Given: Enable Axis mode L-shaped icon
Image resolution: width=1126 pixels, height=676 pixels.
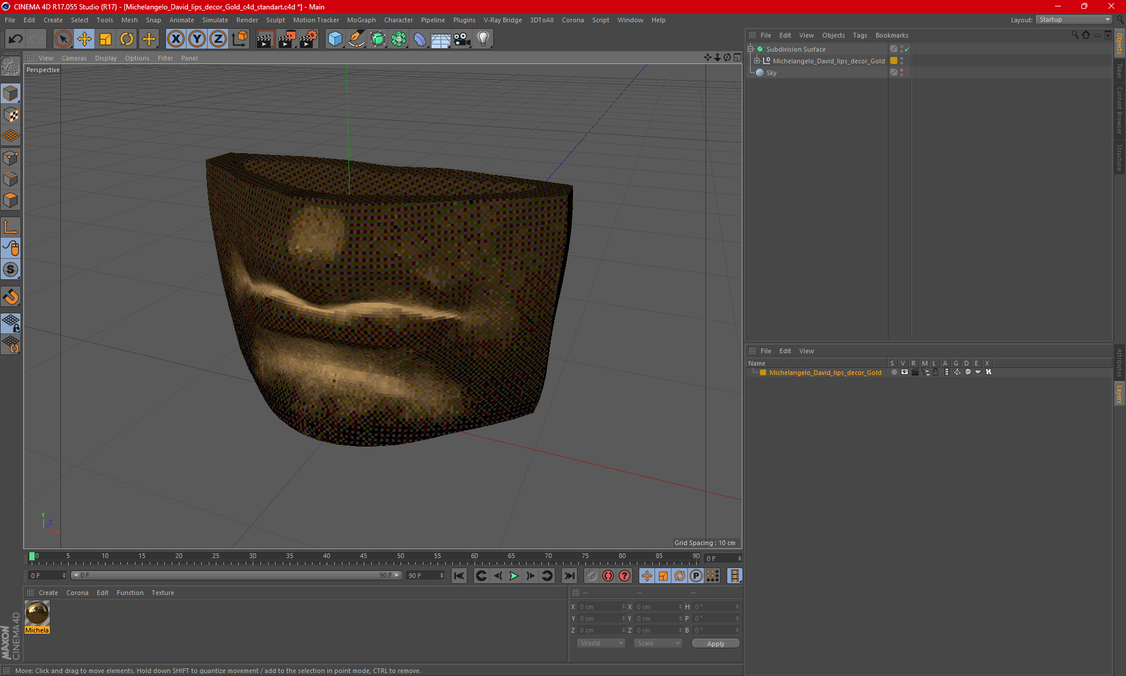Looking at the screenshot, I should 11,227.
